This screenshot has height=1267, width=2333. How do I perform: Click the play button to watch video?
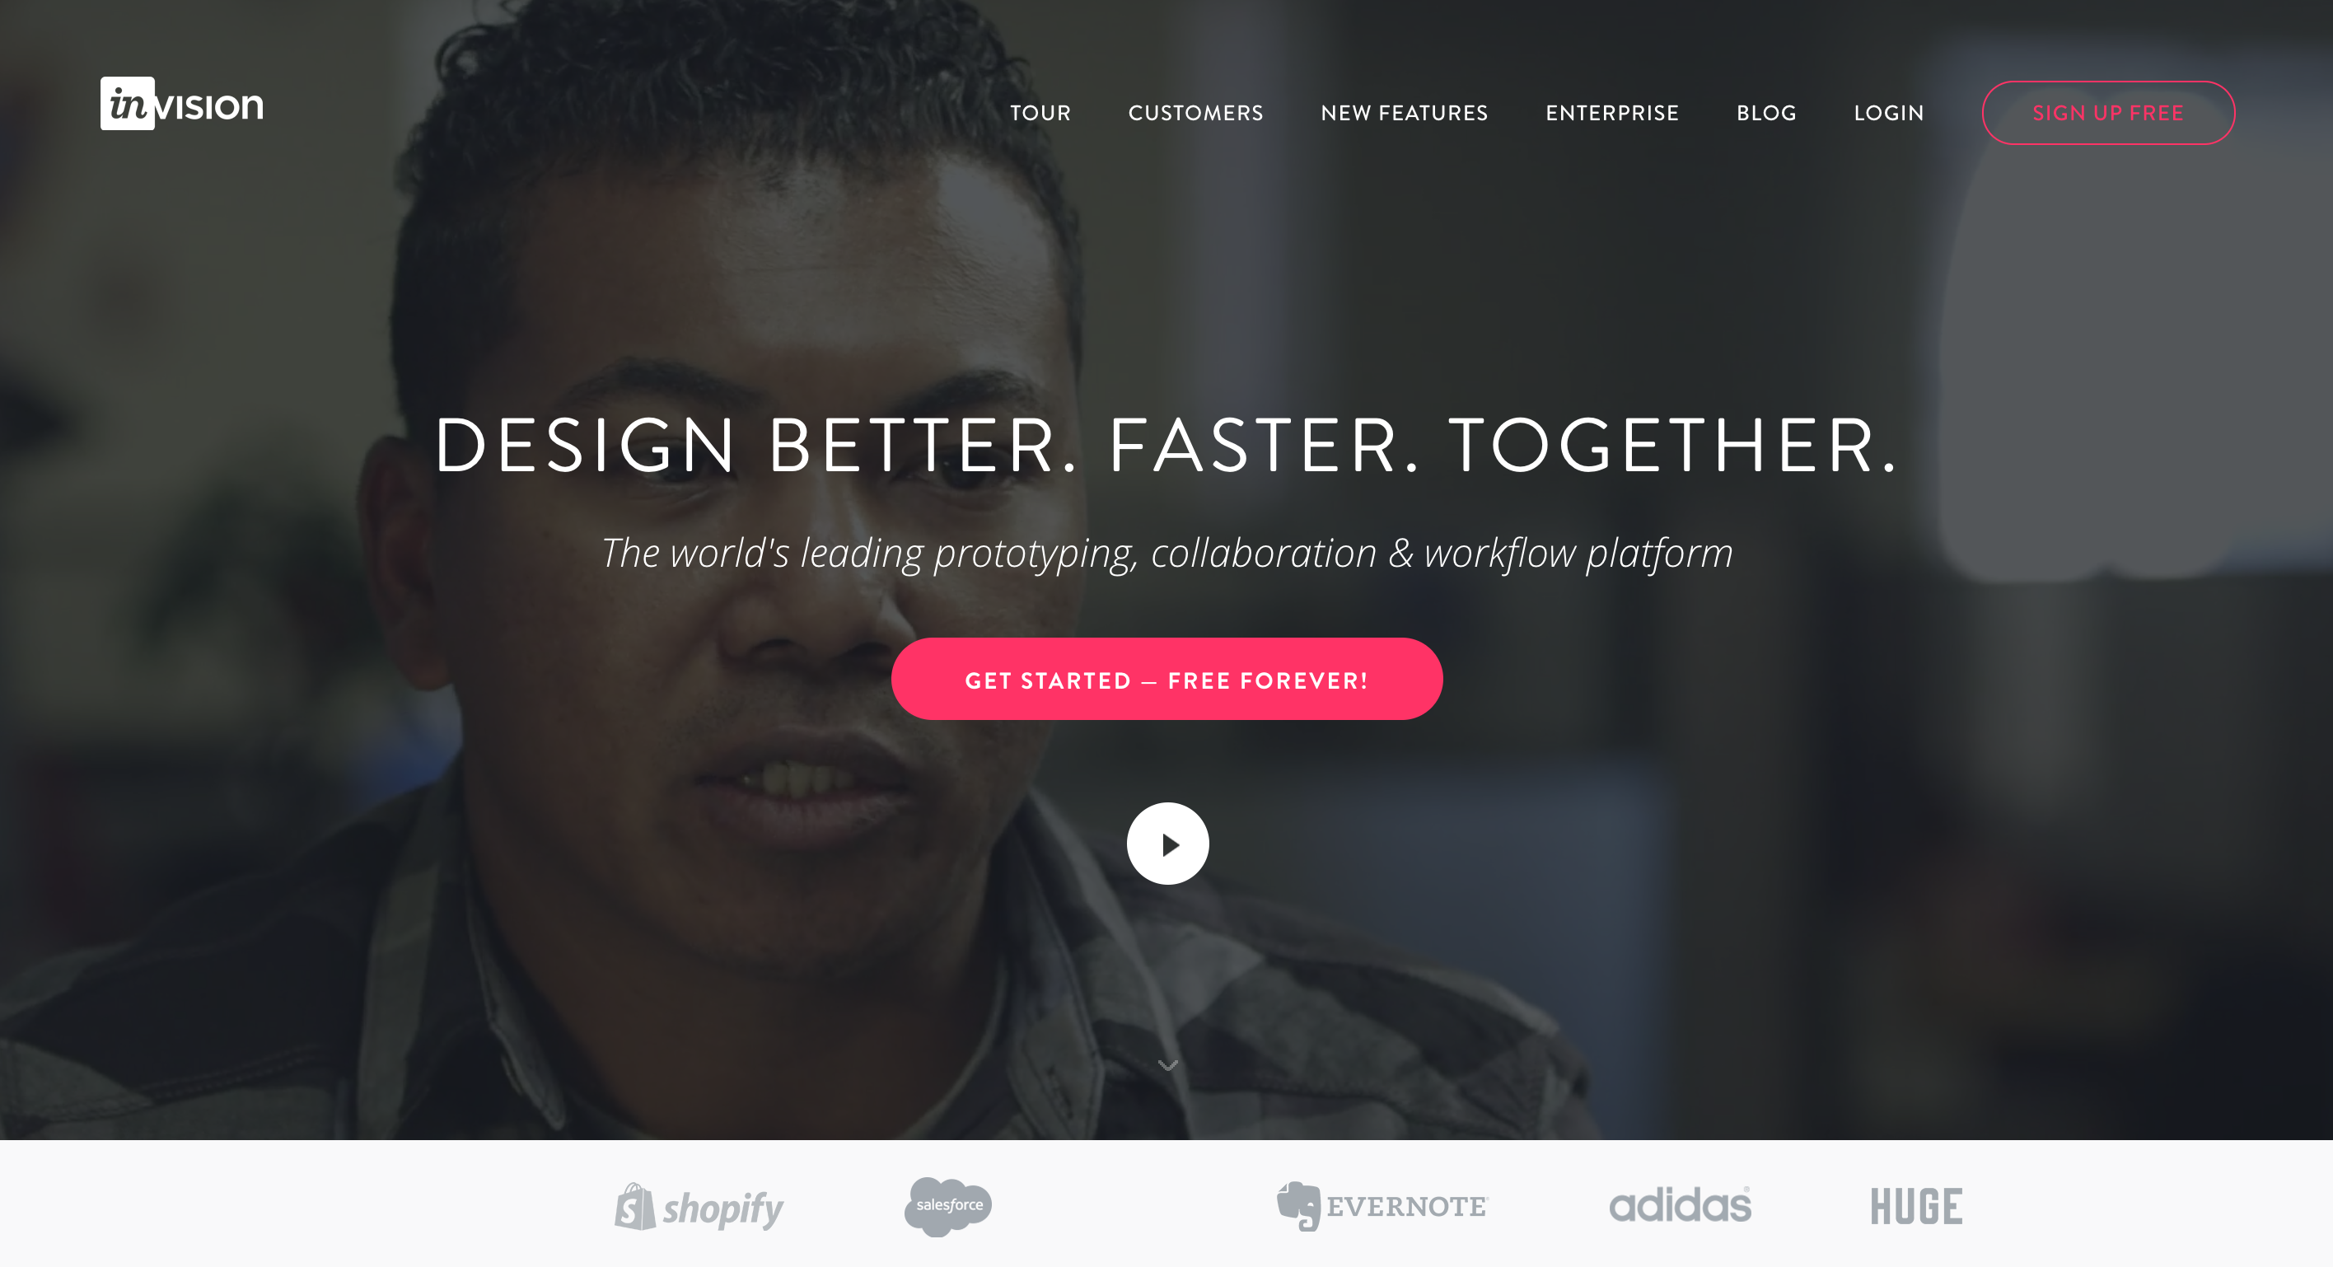point(1166,844)
